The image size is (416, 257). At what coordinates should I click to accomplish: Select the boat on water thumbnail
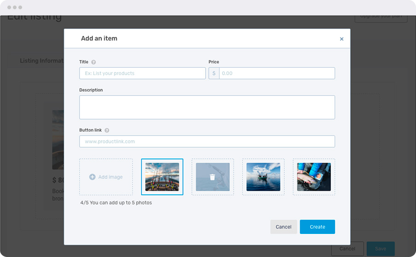click(263, 177)
